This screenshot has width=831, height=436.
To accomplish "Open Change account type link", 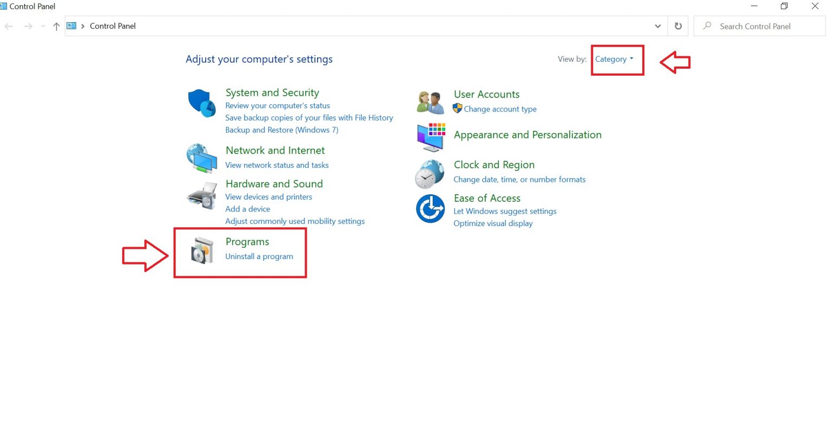I will click(x=500, y=109).
